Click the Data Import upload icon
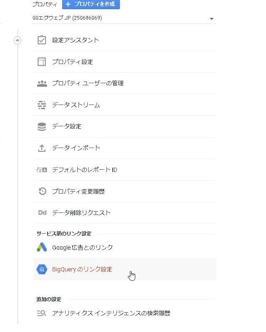Screen dimensions: 266x332 coord(42,148)
